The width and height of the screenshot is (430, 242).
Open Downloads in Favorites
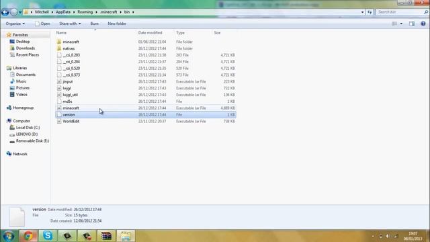click(26, 48)
